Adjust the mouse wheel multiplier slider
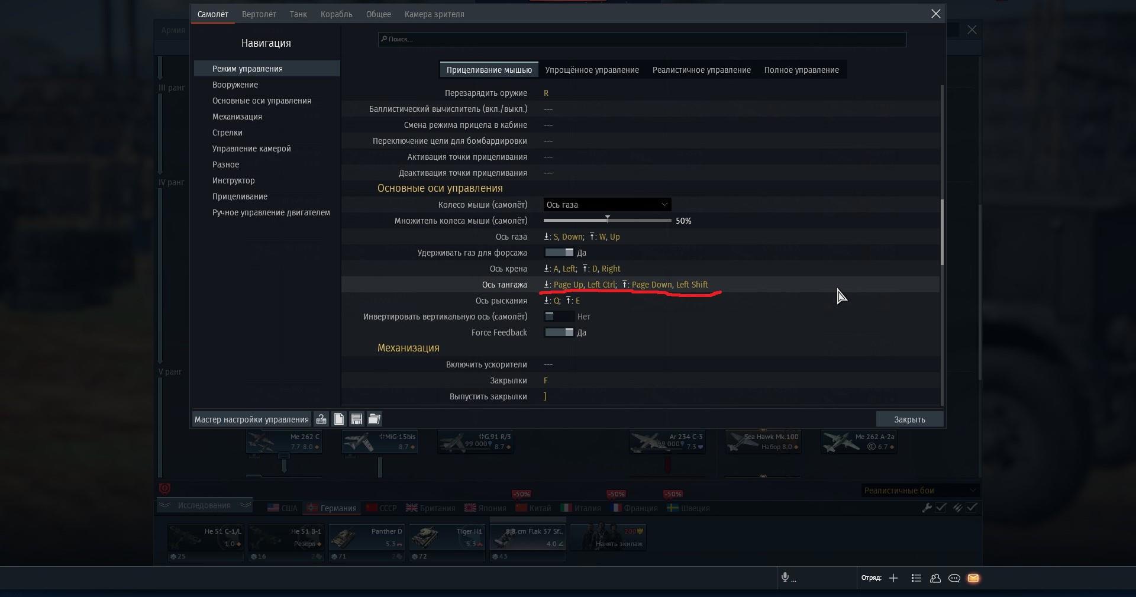The width and height of the screenshot is (1136, 597). pyautogui.click(x=608, y=220)
